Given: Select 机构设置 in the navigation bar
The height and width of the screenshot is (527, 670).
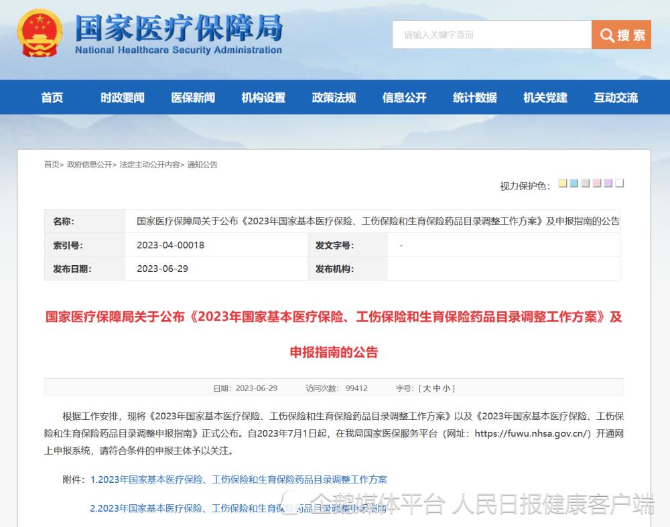Looking at the screenshot, I should click(263, 97).
